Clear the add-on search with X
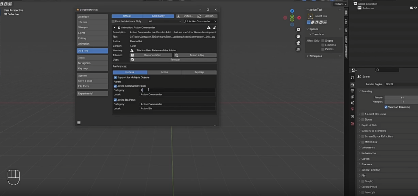This screenshot has height=196, width=418. [215, 21]
